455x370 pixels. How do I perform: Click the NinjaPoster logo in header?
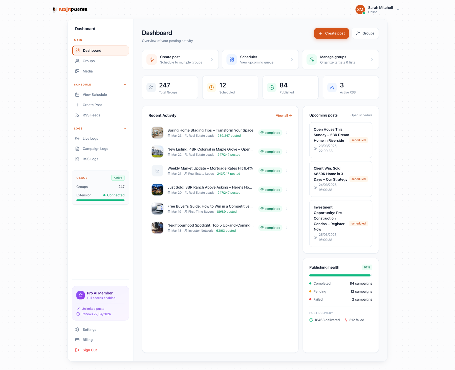tap(70, 9)
